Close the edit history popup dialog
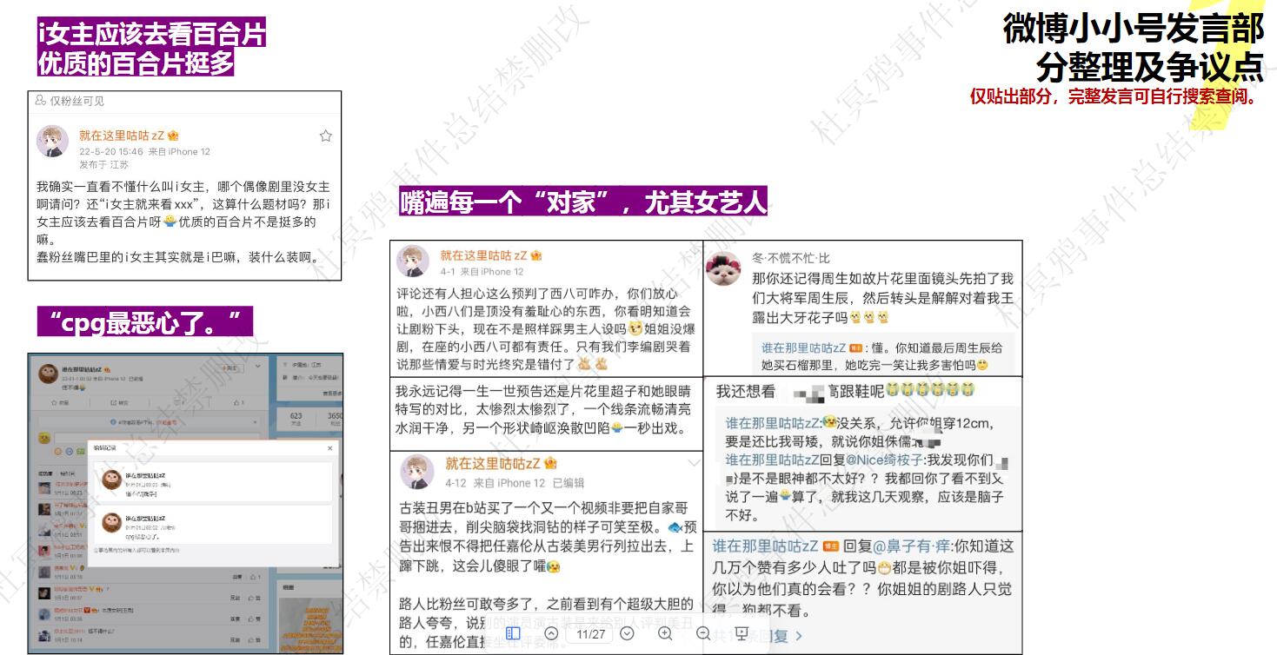This screenshot has width=1277, height=655. (x=329, y=448)
